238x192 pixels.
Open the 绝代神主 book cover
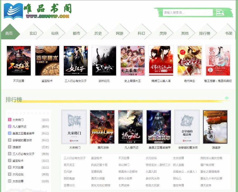190,61
